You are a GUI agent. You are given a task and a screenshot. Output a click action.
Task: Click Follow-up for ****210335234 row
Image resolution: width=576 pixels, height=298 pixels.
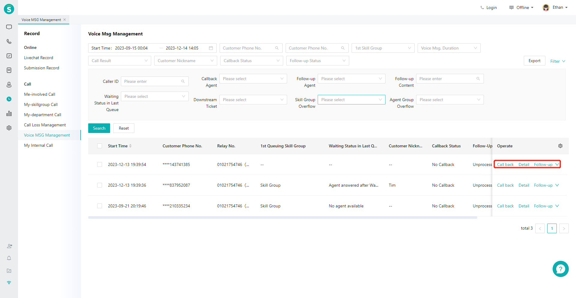543,206
